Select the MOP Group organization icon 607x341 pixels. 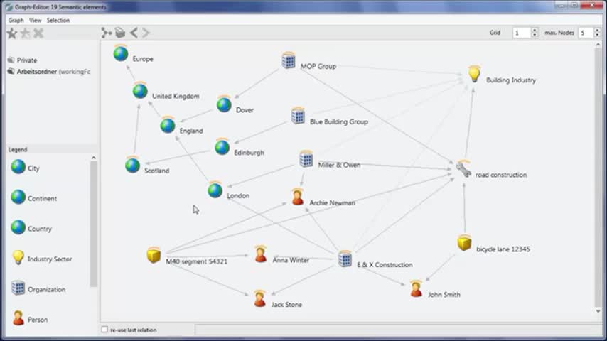tap(288, 60)
